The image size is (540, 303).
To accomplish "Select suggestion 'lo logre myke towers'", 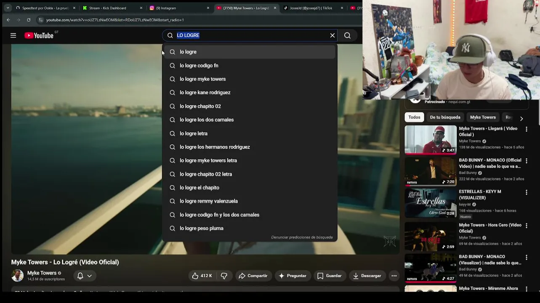I will [x=250, y=79].
